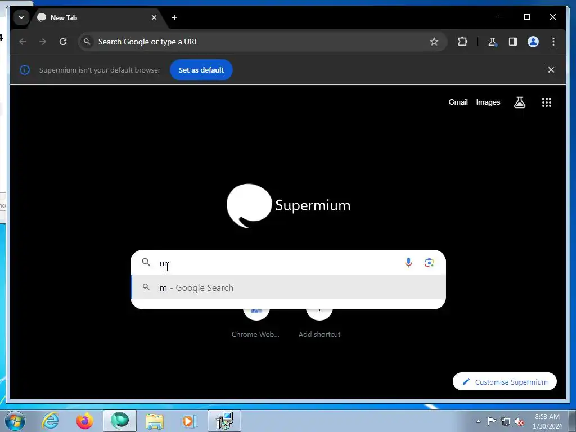
Task: Open the clock showing 8:53 AM
Action: [x=547, y=421]
